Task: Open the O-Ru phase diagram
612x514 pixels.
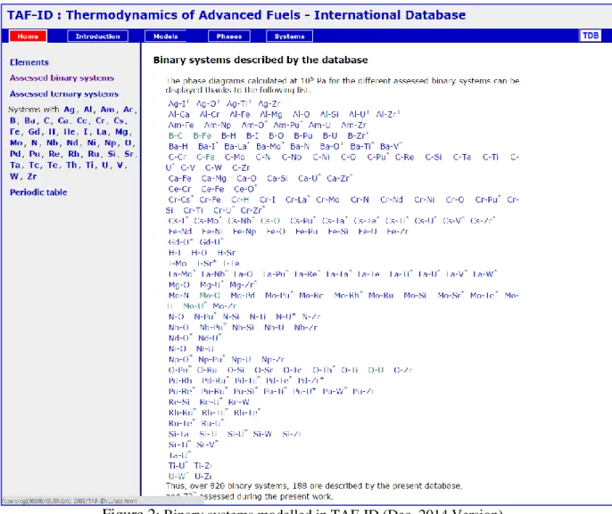Action: [x=207, y=370]
